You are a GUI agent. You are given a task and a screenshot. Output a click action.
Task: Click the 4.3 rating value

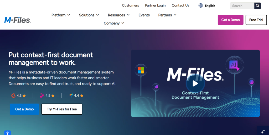[19, 95]
